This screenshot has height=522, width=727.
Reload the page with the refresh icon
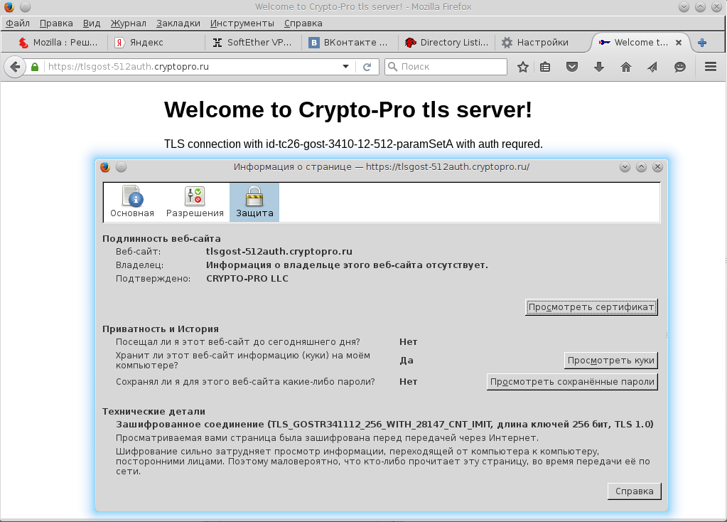tap(367, 67)
